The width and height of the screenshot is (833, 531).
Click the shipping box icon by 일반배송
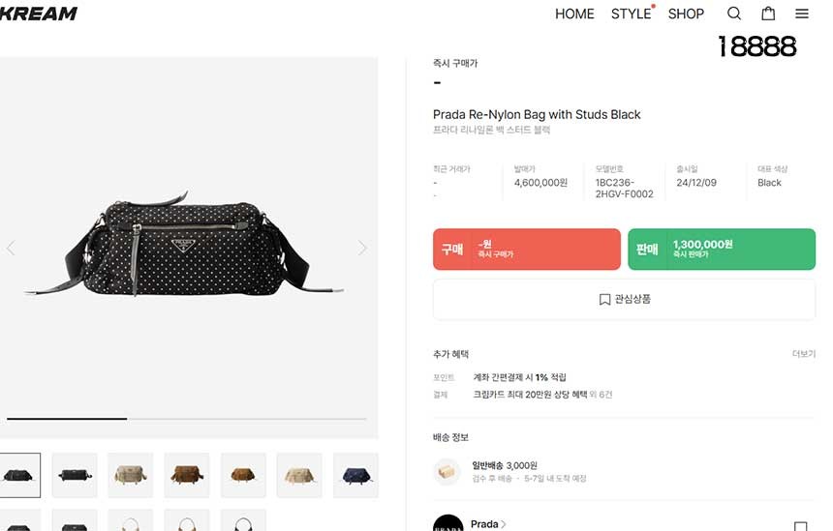click(x=447, y=472)
